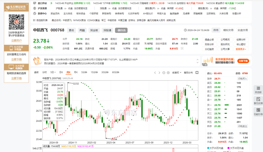Viewport: 263px width, 152px height.
Task: Switch to the 15分钟 chart tab
Action: pos(94,72)
